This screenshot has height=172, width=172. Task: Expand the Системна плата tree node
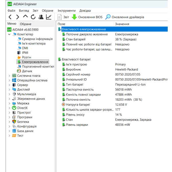click(x=9, y=76)
